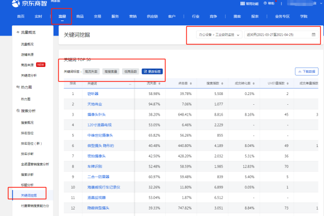Open 搜索概况 in sidebar

tap(27, 123)
